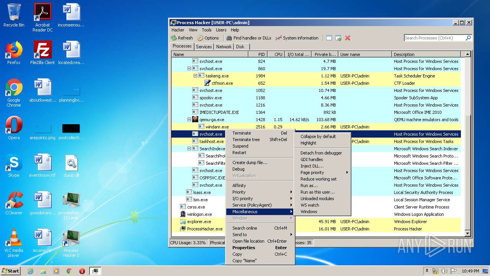490x276 pixels.
Task: Open Google Chrome desktop shortcut
Action: 14,93
